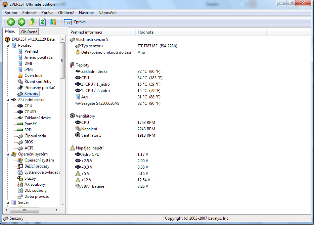Select Jméno počítače in the tree
This screenshot has height=225, width=314.
click(38, 57)
